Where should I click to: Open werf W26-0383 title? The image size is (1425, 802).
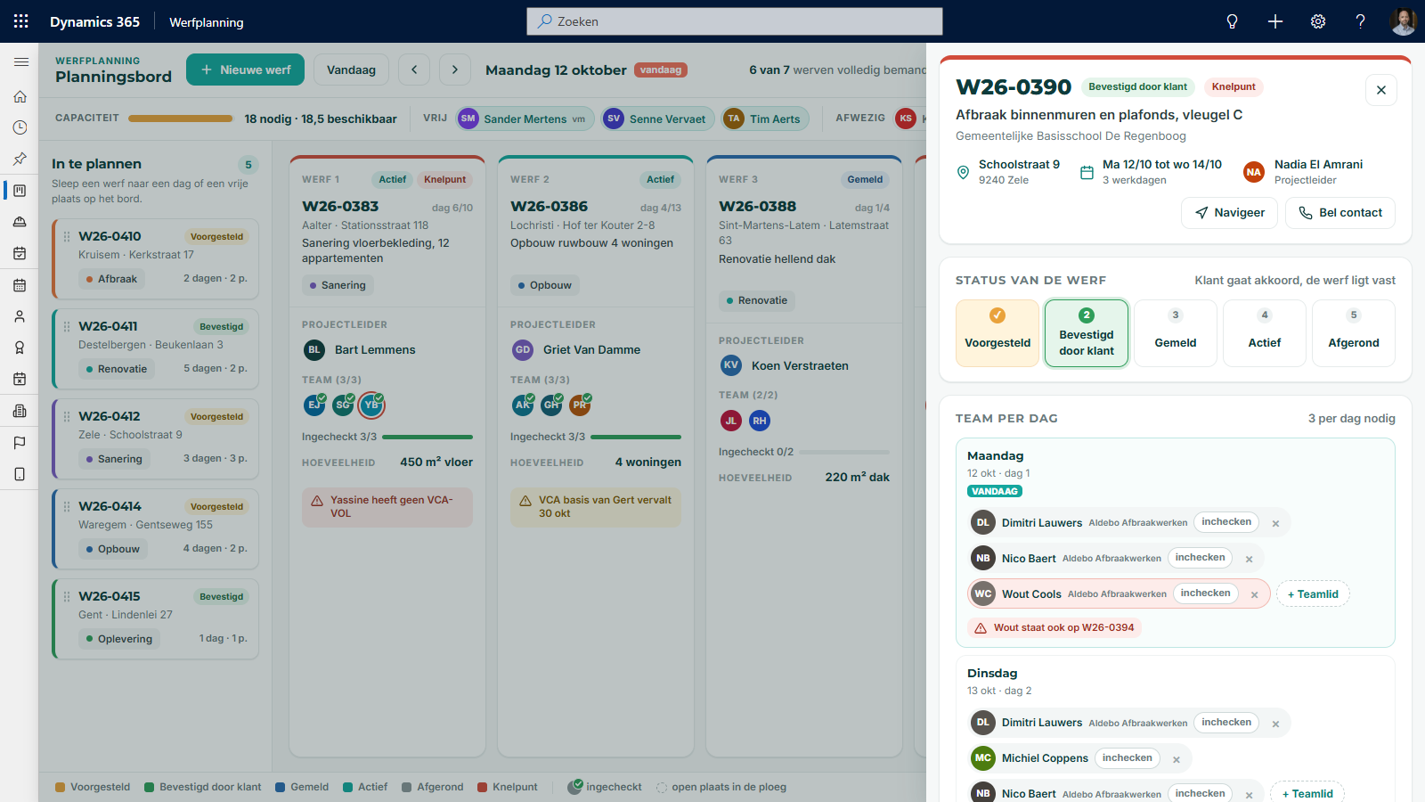[x=340, y=207]
